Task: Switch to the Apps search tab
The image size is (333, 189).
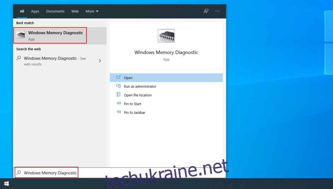Action: click(35, 11)
